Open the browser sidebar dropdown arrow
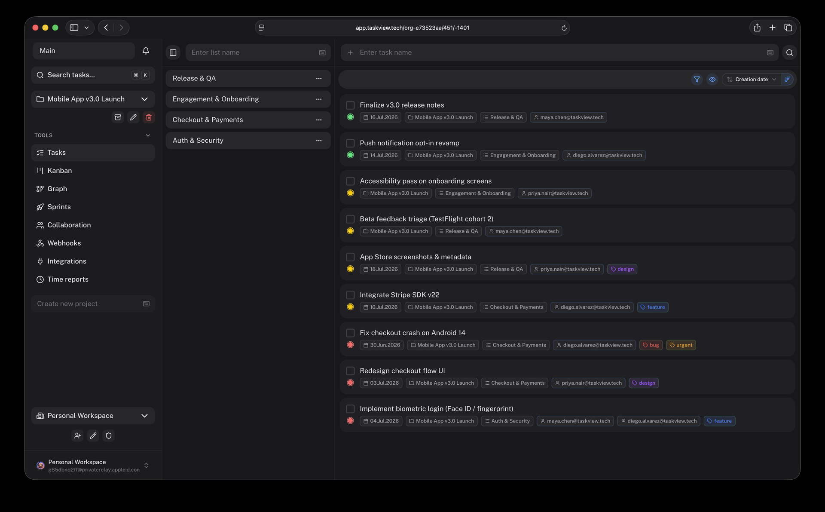Viewport: 825px width, 512px height. click(86, 28)
